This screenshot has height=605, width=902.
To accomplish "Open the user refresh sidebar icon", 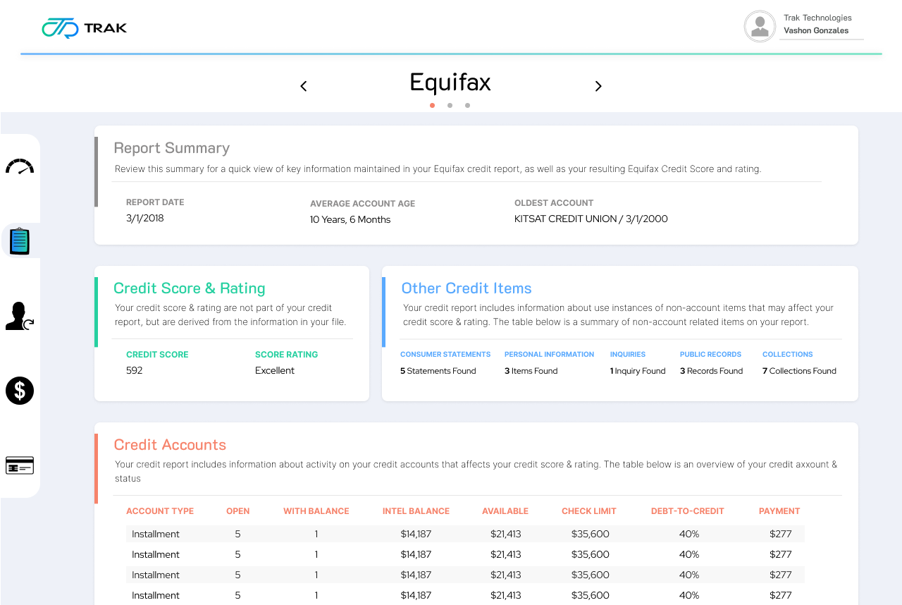I will 20,316.
